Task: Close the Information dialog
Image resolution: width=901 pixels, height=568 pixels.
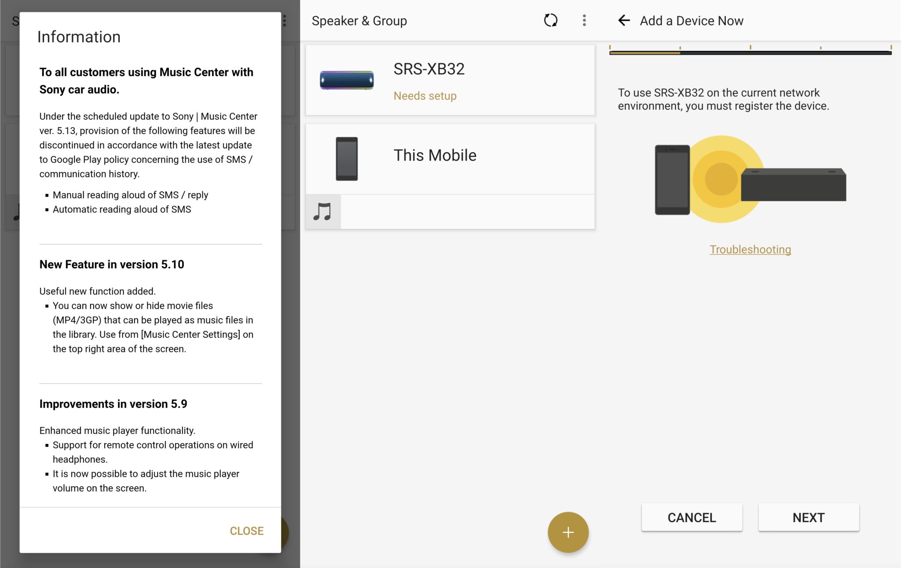Action: 246,531
